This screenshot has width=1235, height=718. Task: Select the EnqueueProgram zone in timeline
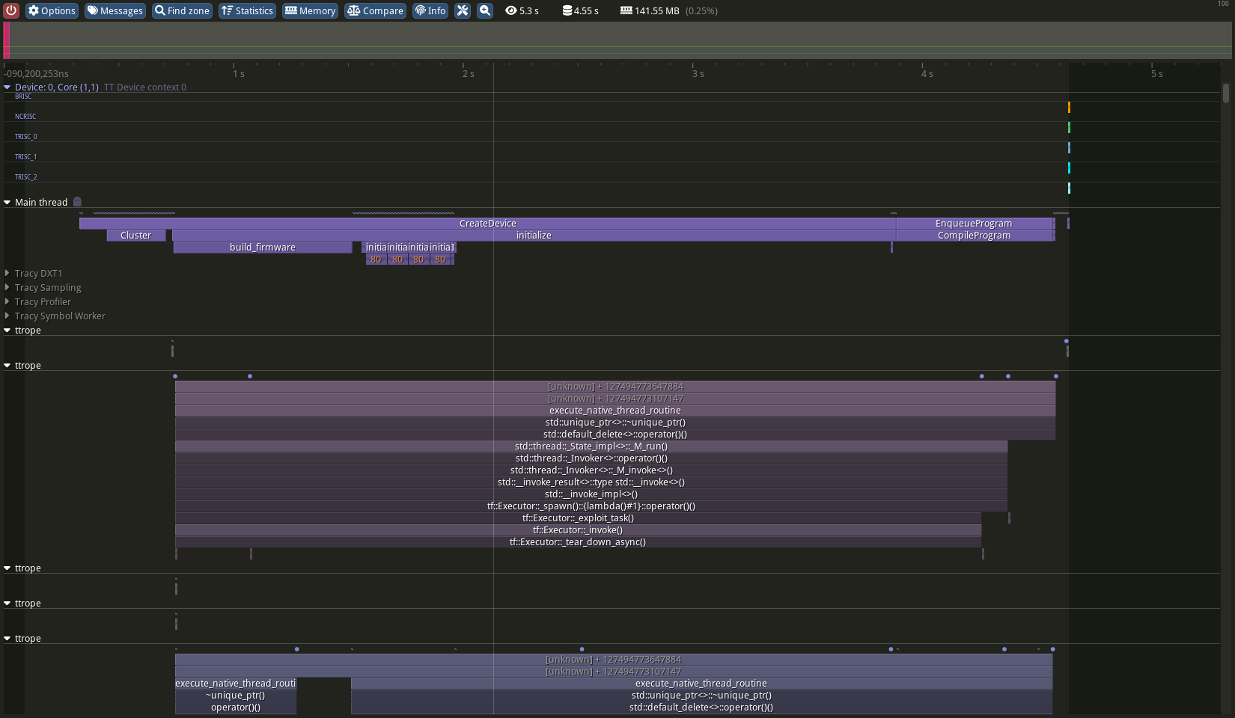(x=973, y=224)
